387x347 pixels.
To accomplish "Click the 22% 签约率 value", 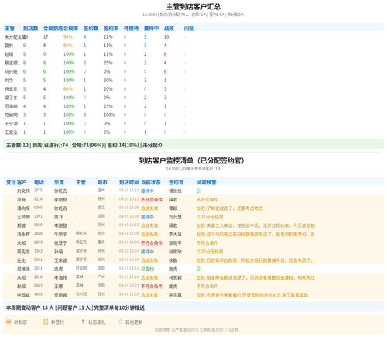I will tap(108, 37).
